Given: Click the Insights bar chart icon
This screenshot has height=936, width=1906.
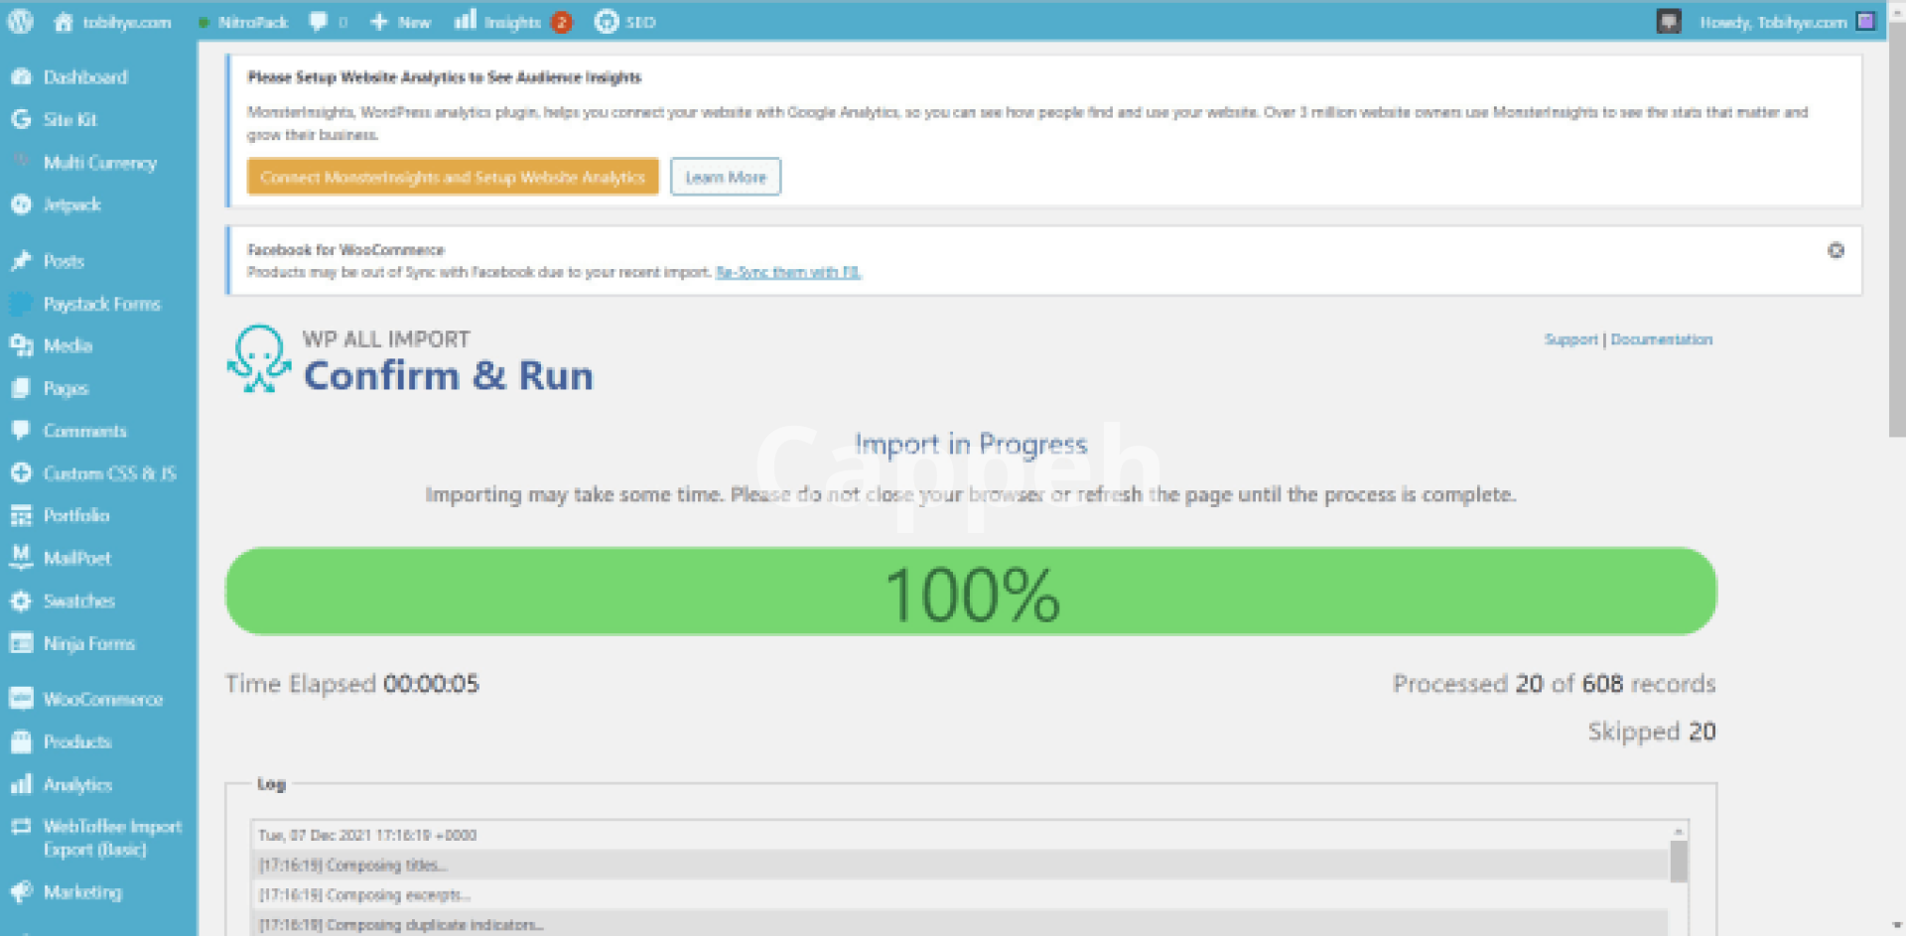Looking at the screenshot, I should pos(465,21).
